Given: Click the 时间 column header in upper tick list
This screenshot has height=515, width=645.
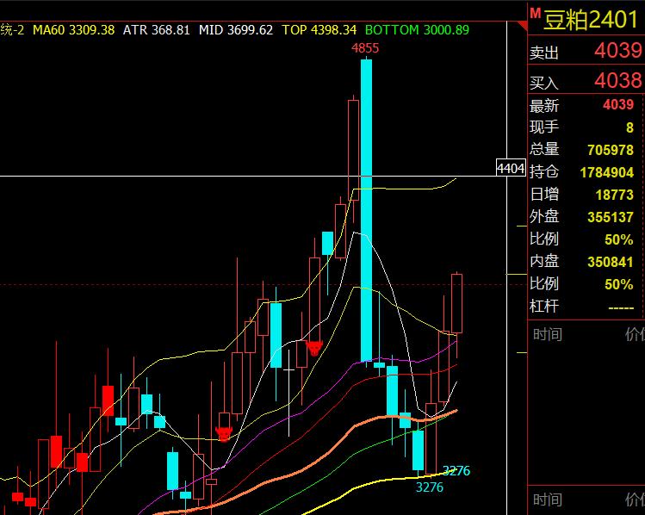Looking at the screenshot, I should tap(547, 335).
